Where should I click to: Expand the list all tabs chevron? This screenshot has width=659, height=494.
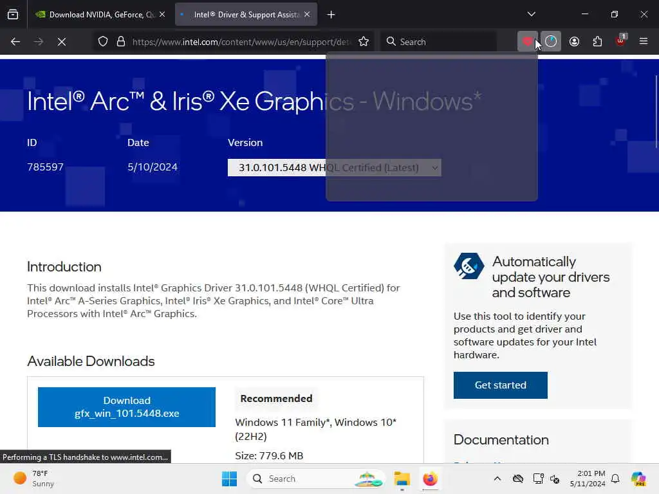click(531, 14)
